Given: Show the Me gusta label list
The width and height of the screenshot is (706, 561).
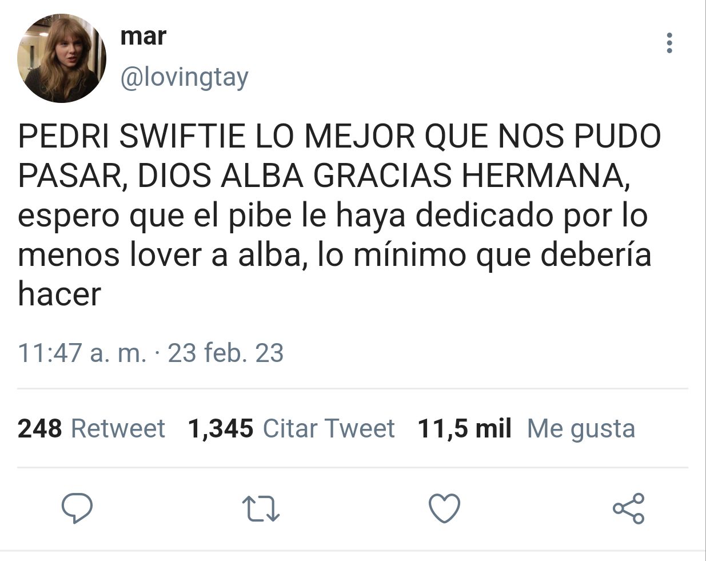Looking at the screenshot, I should (x=581, y=429).
